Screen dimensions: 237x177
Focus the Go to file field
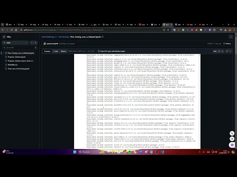pyautogui.click(x=20, y=48)
